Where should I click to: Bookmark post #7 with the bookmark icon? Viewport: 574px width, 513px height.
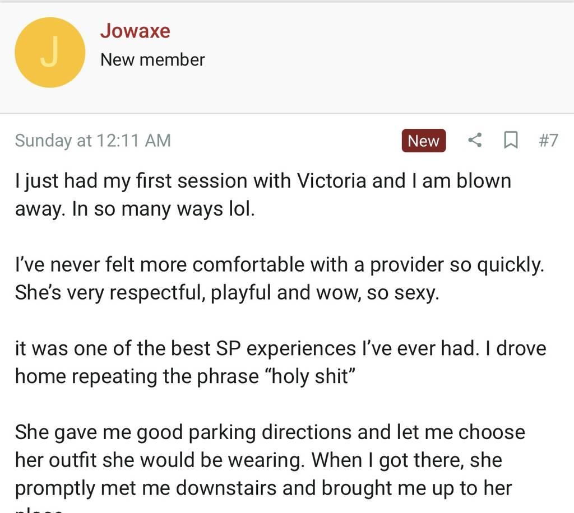click(510, 140)
